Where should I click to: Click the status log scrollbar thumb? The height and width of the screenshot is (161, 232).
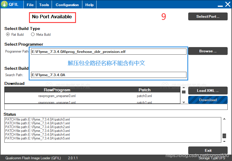(x=224, y=136)
